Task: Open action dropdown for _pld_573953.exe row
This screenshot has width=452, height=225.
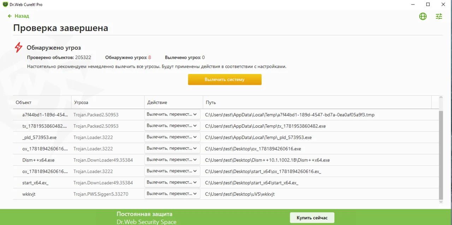Action: 172,137
